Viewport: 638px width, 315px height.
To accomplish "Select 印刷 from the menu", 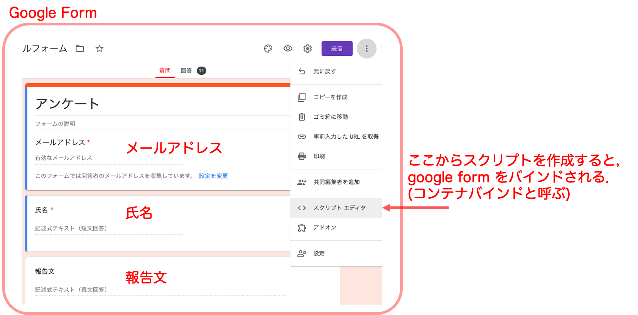I will click(336, 156).
